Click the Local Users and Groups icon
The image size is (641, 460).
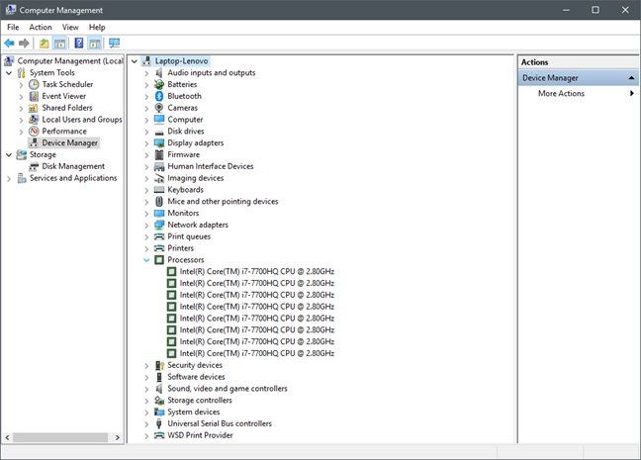[34, 120]
